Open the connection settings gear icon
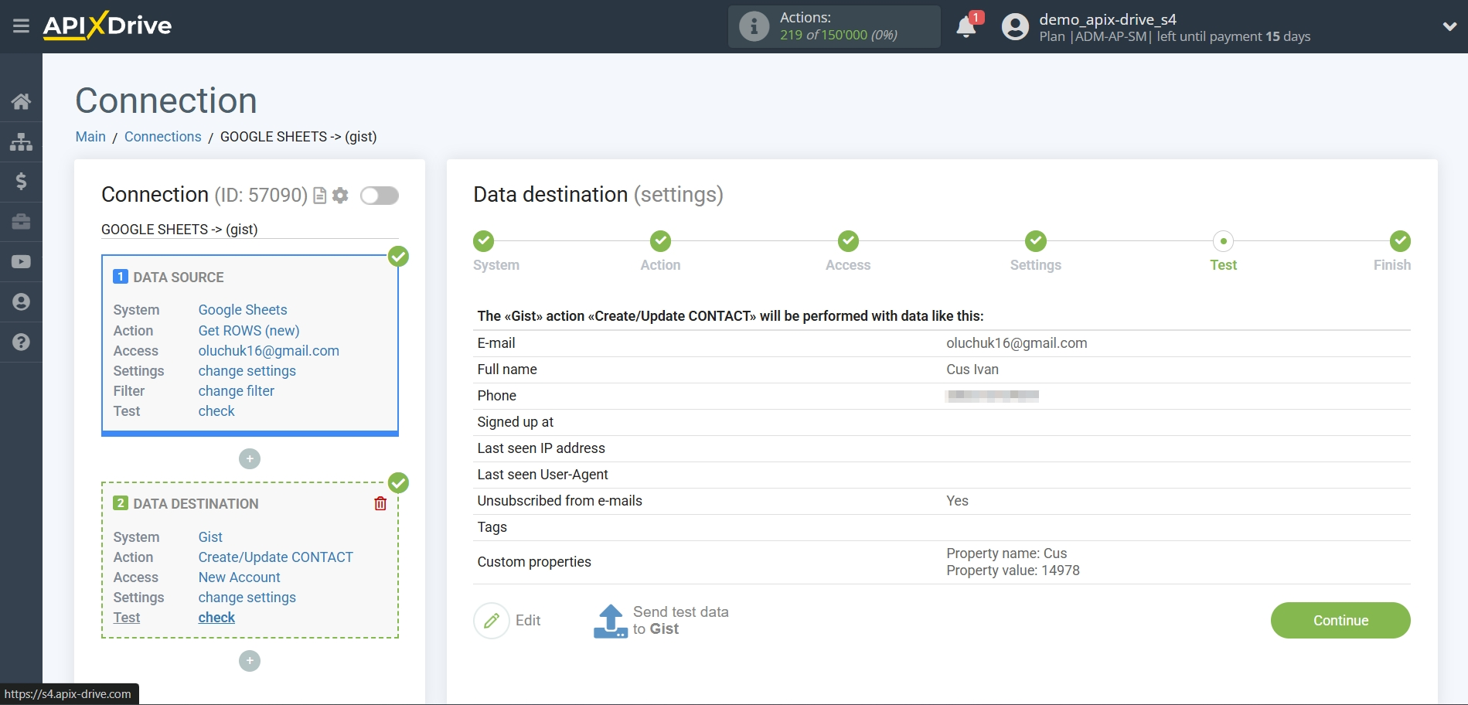Image resolution: width=1468 pixels, height=705 pixels. [339, 196]
